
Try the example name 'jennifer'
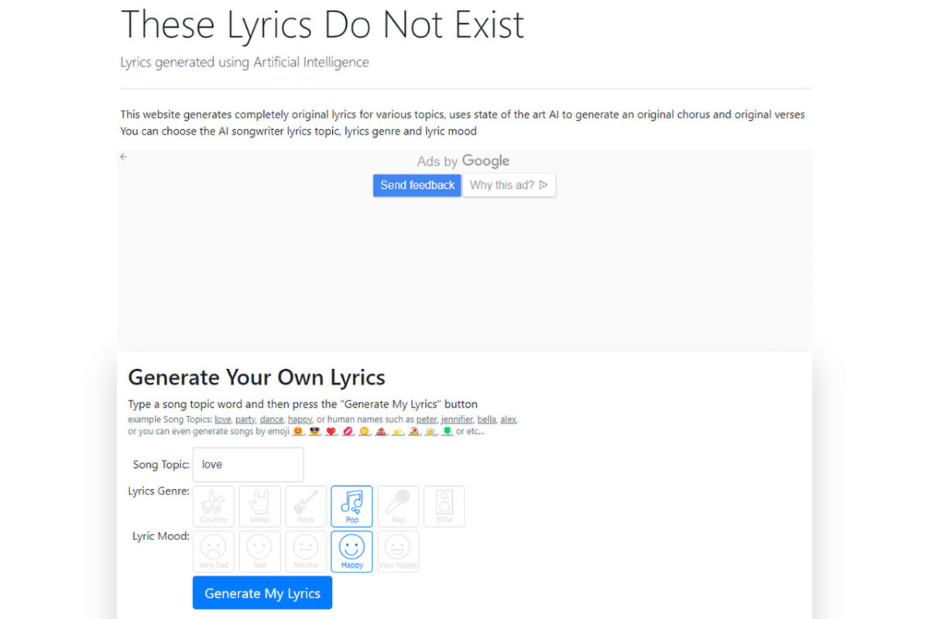(x=458, y=419)
